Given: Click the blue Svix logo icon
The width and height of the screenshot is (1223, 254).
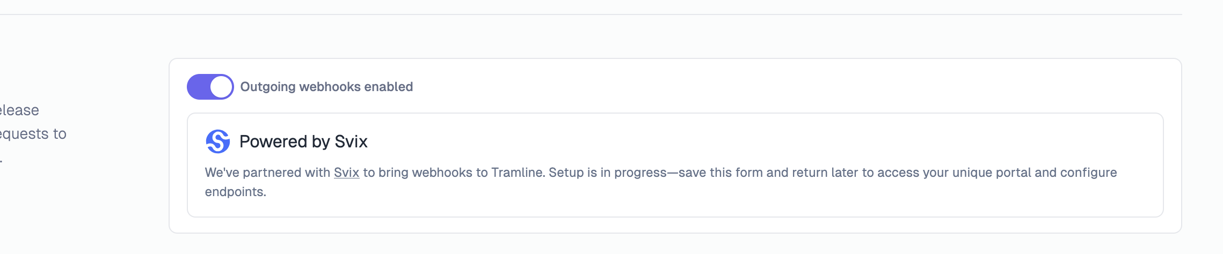Looking at the screenshot, I should [217, 141].
